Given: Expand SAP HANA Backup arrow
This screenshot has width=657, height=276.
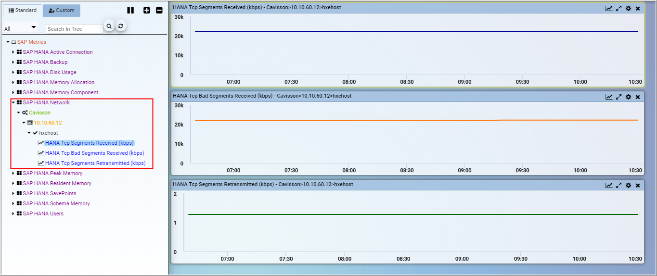Looking at the screenshot, I should point(13,62).
